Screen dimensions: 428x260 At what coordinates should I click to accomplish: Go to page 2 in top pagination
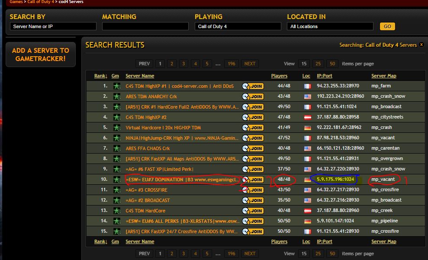[x=172, y=64]
